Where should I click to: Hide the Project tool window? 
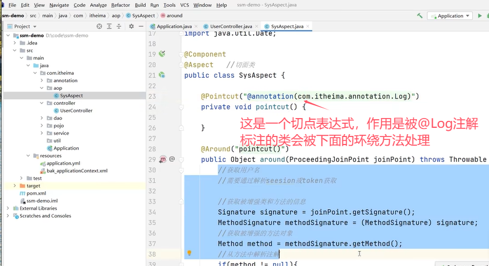click(x=141, y=26)
